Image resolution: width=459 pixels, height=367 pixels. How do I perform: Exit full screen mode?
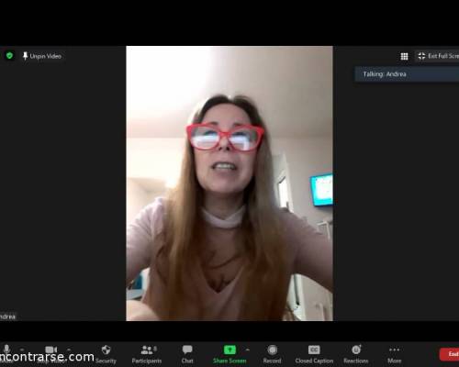(x=438, y=56)
